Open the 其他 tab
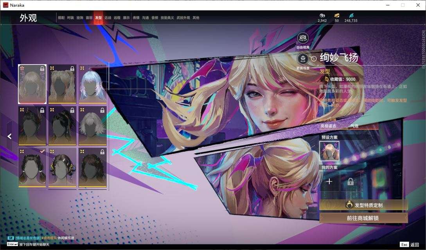Viewport: 426px width, 250px height. (196, 18)
